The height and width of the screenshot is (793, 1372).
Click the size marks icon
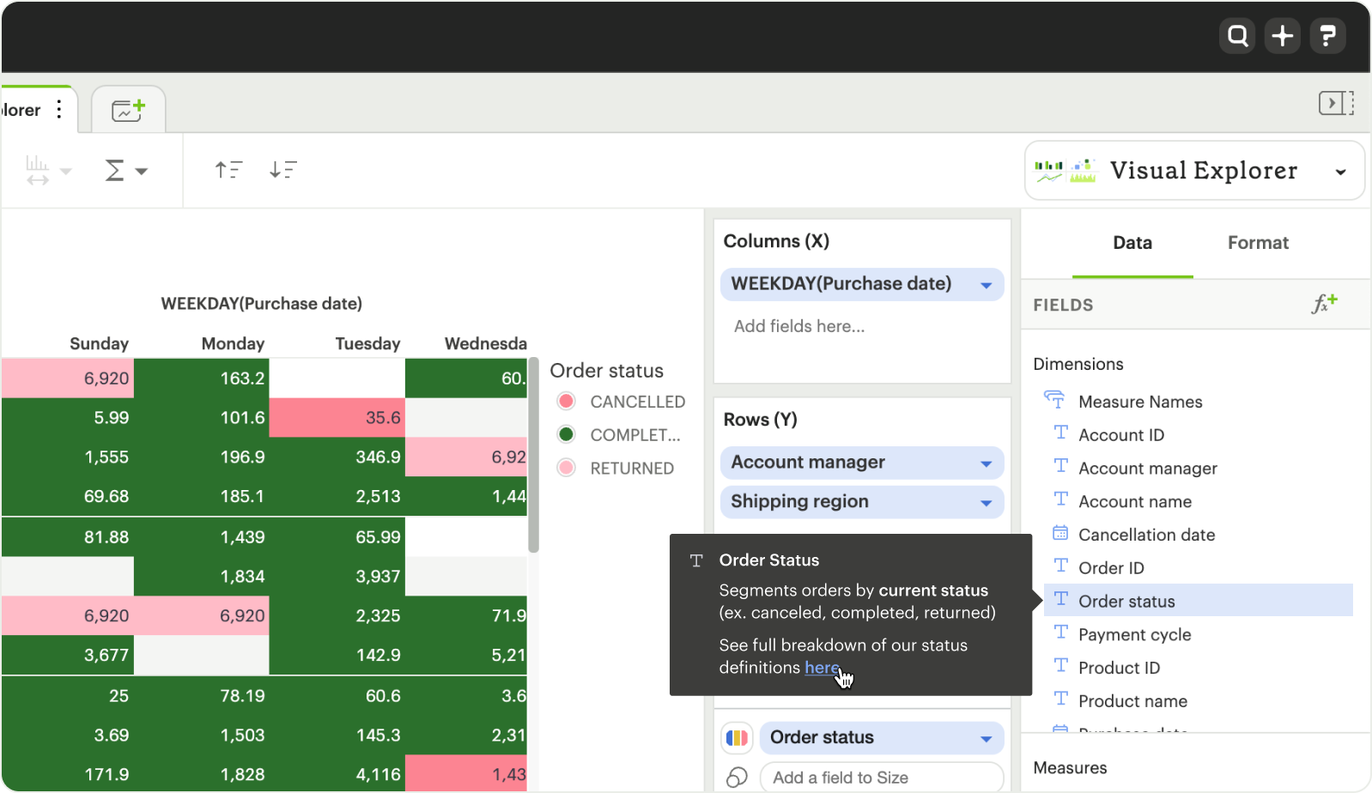737,777
